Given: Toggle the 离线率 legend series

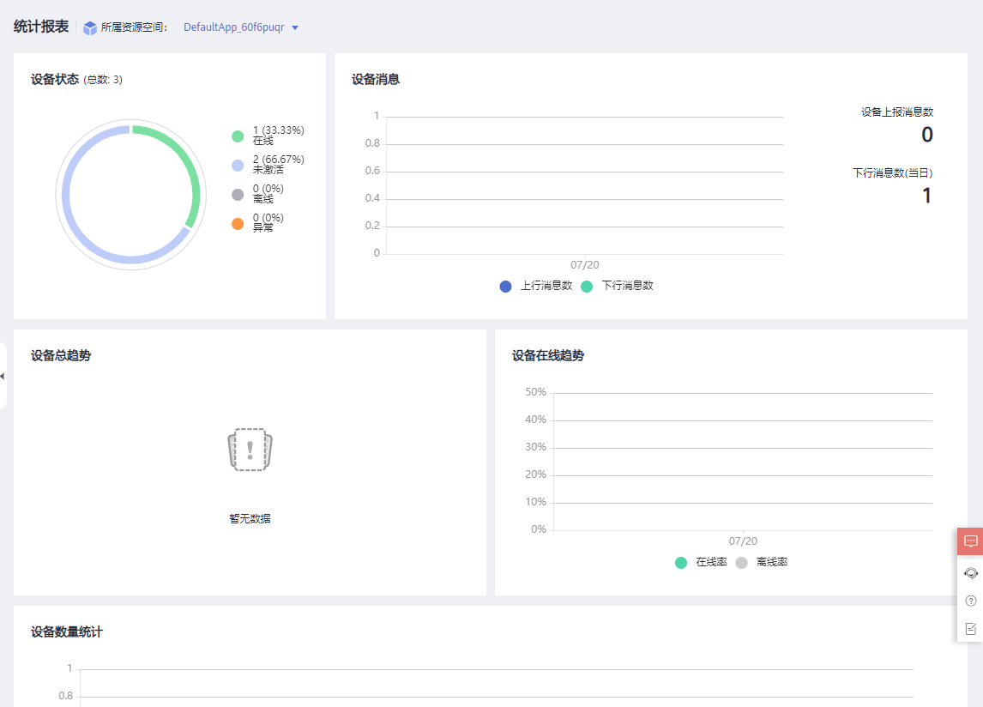Looking at the screenshot, I should (763, 562).
